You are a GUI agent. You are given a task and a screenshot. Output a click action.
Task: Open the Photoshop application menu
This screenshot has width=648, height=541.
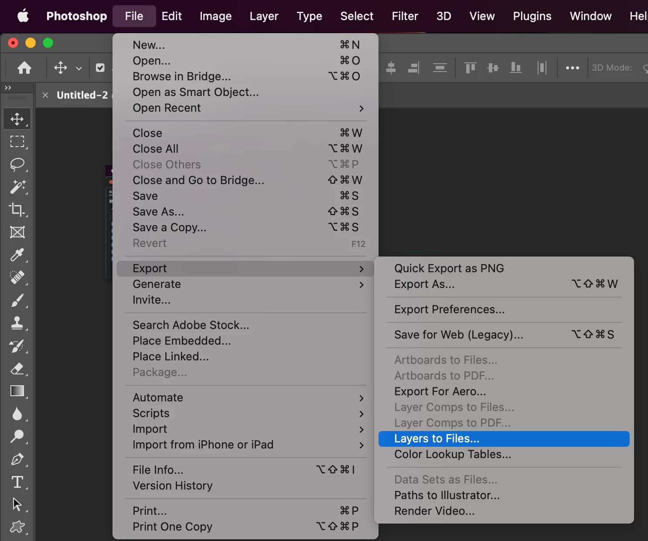click(77, 16)
